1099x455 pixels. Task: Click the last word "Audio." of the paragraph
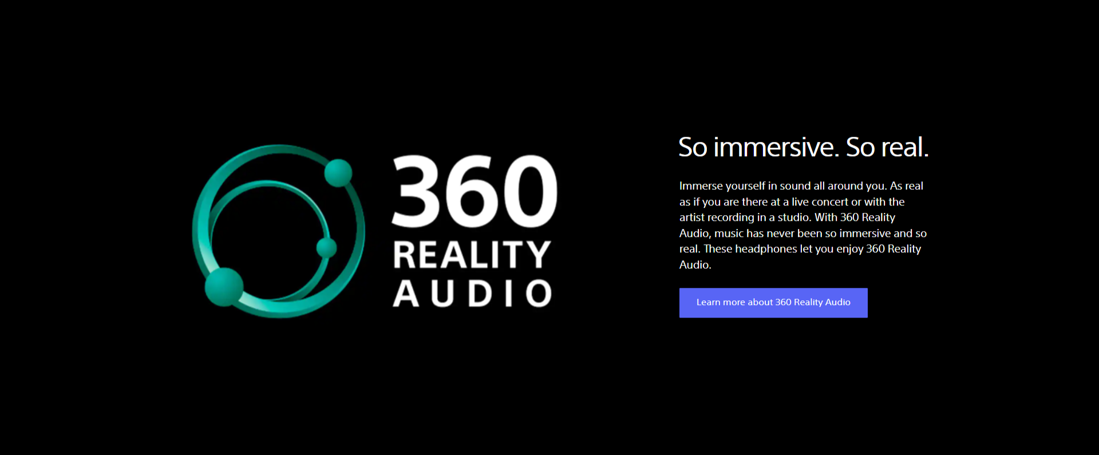[695, 265]
